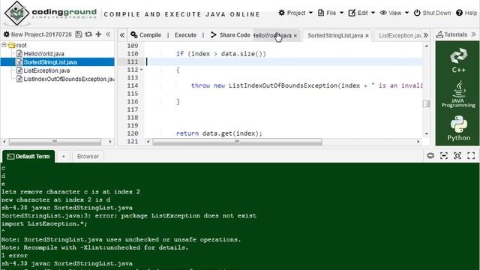Click editor vertical scrollbar up arrow
Viewport: 480px width, 270px height.
(427, 46)
